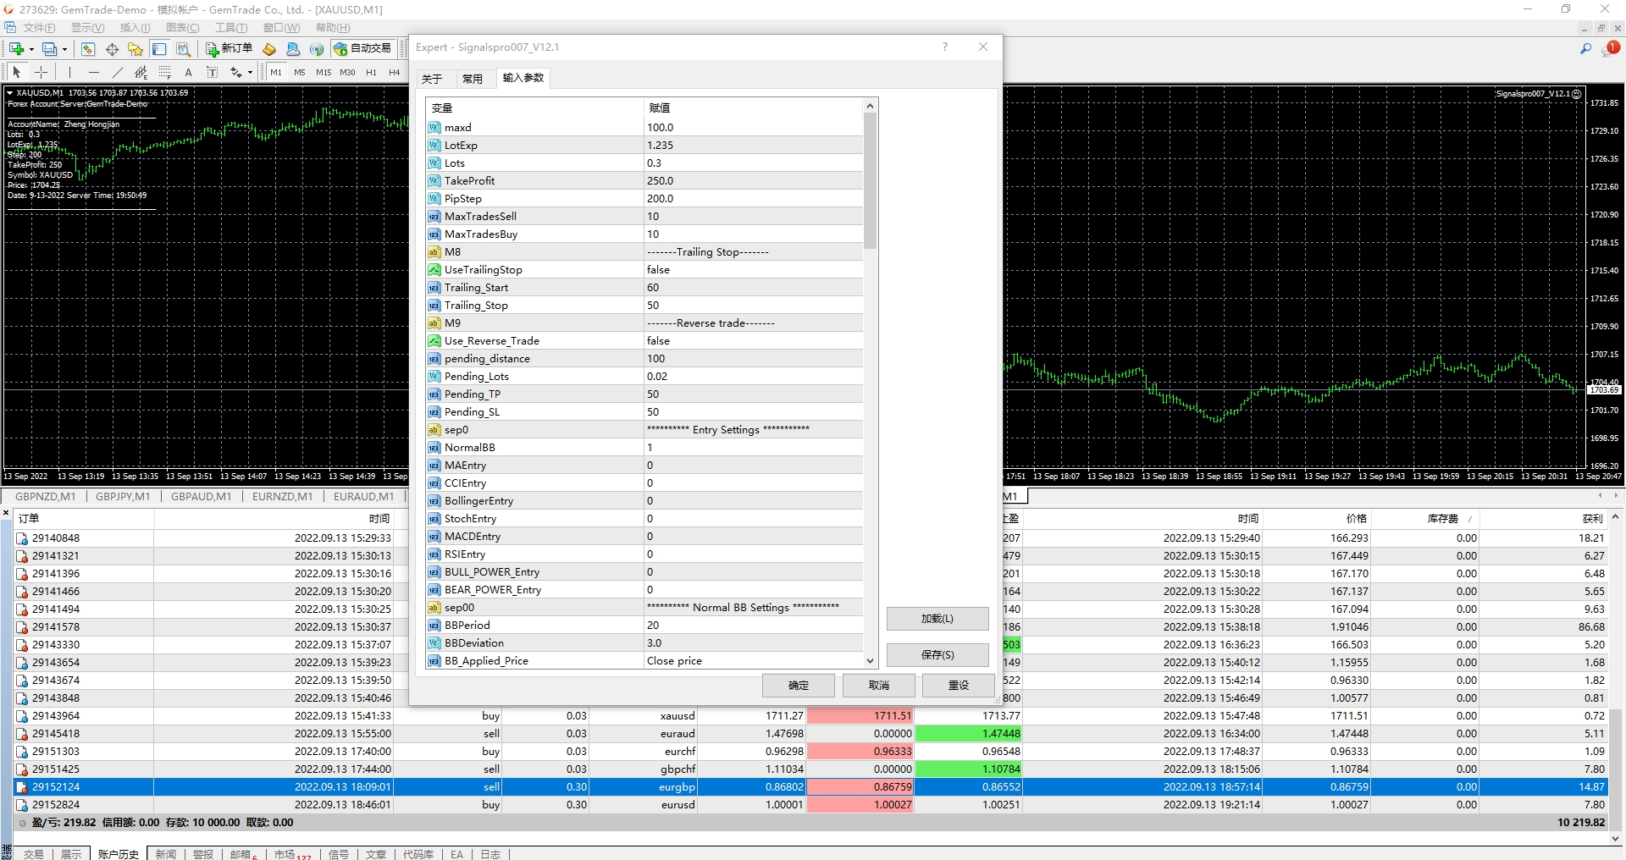1626x860 pixels.
Task: Open the Market Watch panel icon
Action: (x=88, y=49)
